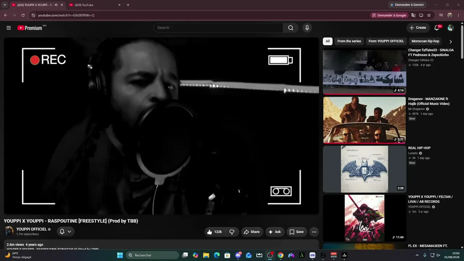Open File Explorer from the taskbar
Viewport: 464px width, 261px height.
(x=206, y=255)
